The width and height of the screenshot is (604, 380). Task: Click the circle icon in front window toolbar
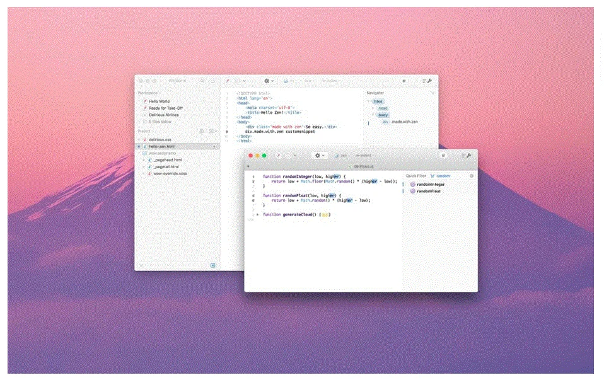coord(289,156)
